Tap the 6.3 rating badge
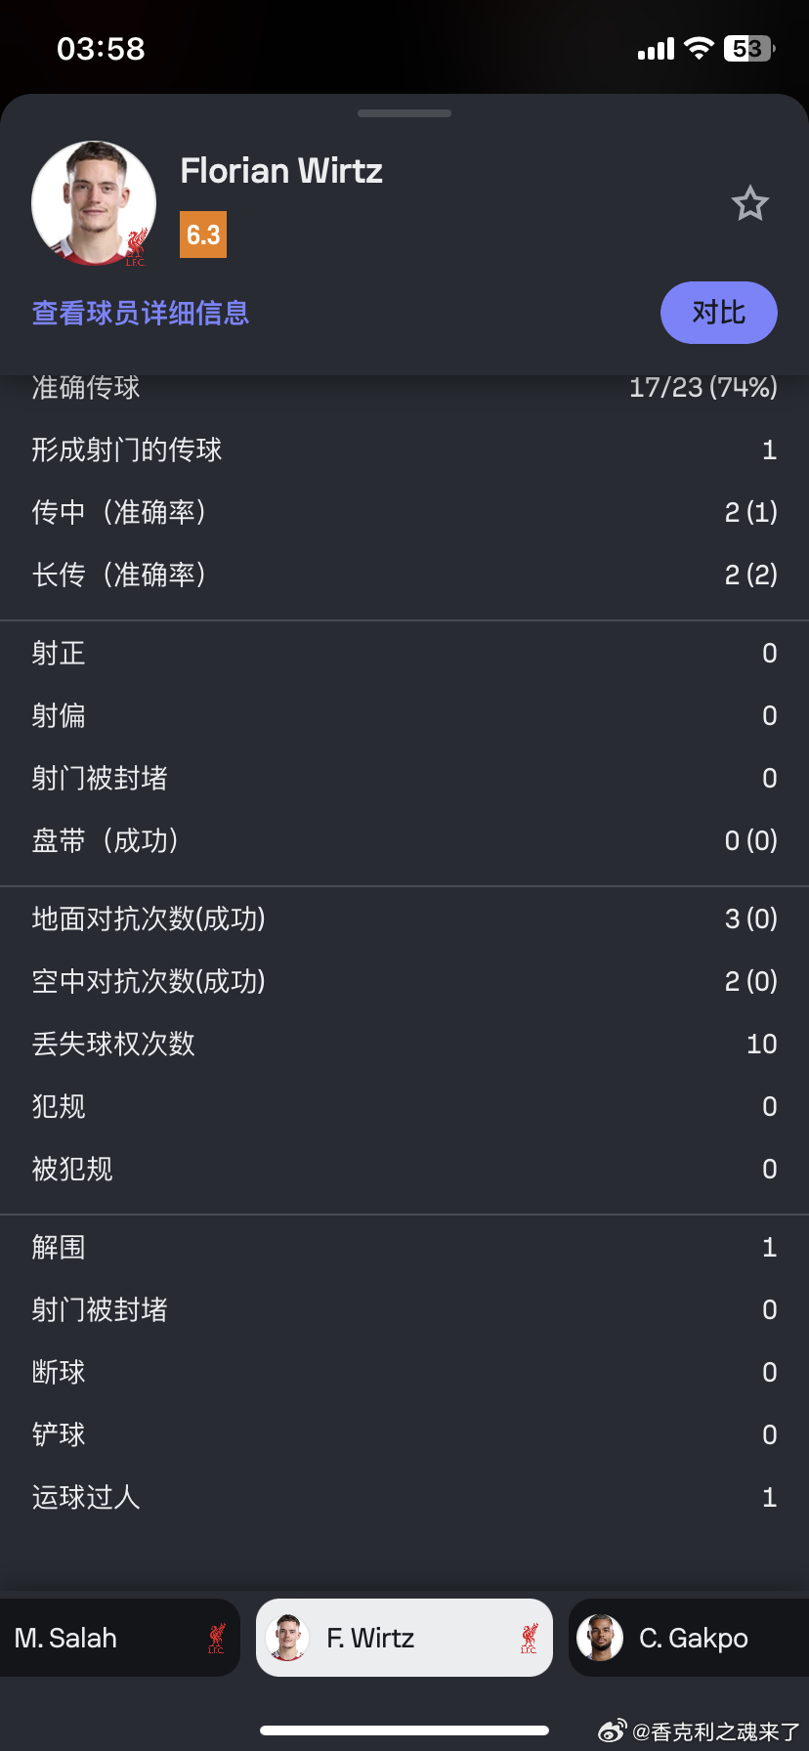Screen dimensions: 809x1751 tap(203, 235)
